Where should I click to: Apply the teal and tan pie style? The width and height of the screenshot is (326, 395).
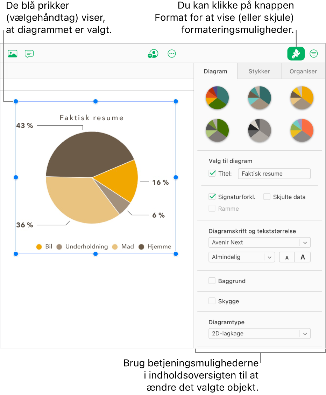tap(260, 97)
